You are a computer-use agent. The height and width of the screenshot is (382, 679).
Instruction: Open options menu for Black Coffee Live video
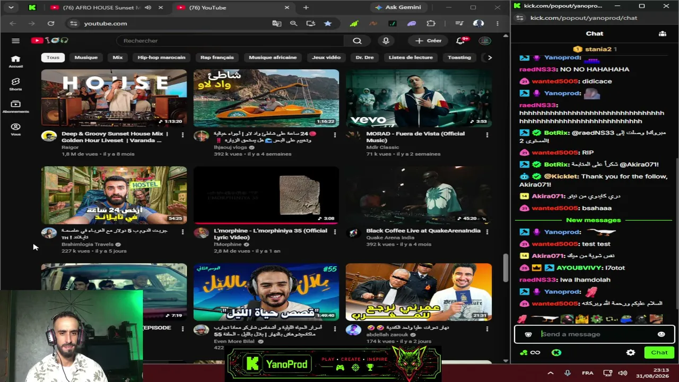coord(487,232)
